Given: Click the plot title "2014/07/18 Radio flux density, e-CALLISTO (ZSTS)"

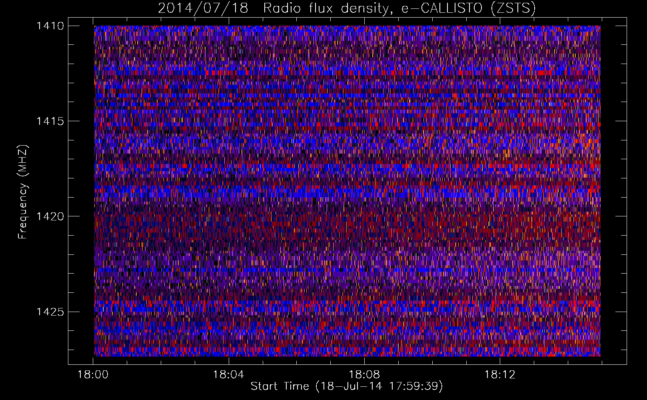Looking at the screenshot, I should click(347, 8).
